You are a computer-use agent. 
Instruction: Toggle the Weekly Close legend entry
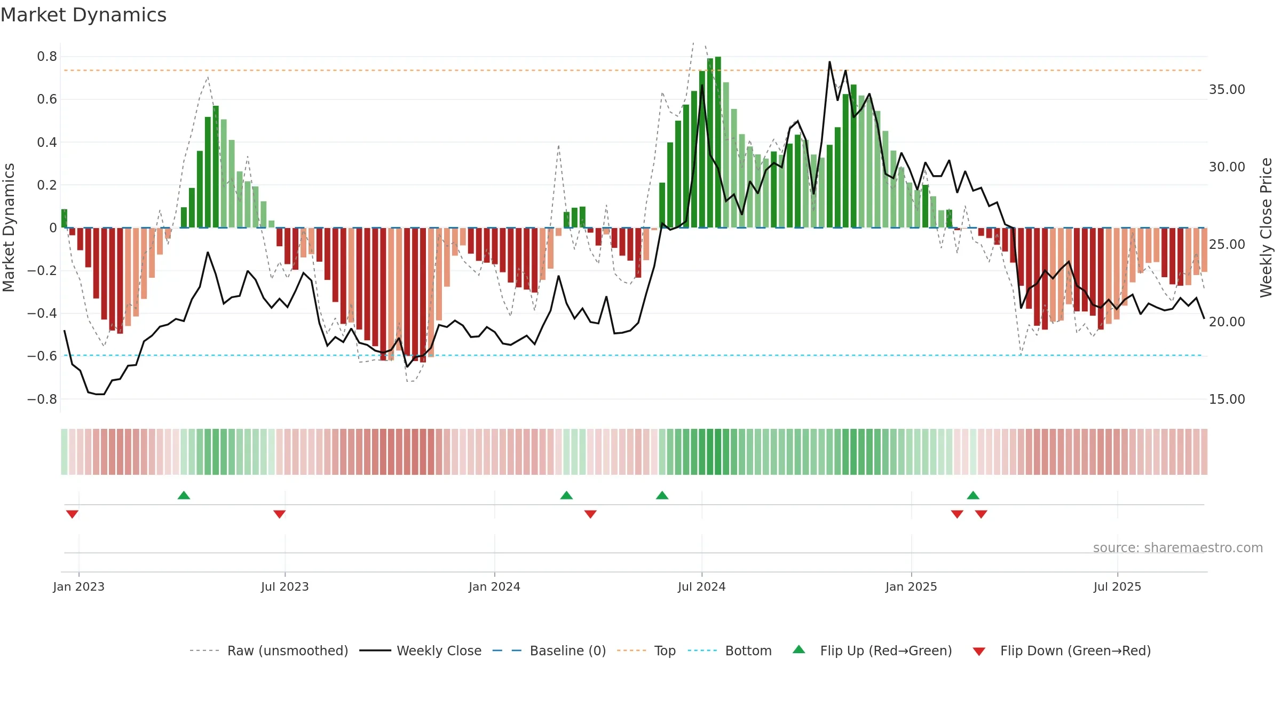pyautogui.click(x=421, y=651)
